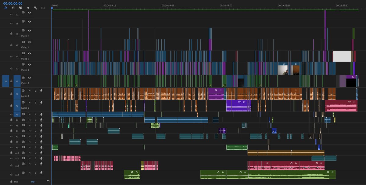This screenshot has height=185, width=366.
Task: Toggle A1 track targeting button
Action: 17,94
